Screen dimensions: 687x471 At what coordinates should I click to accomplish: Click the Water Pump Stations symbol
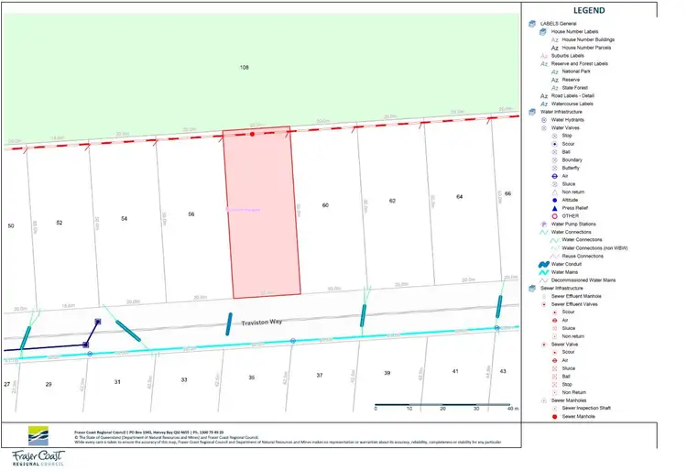point(544,225)
